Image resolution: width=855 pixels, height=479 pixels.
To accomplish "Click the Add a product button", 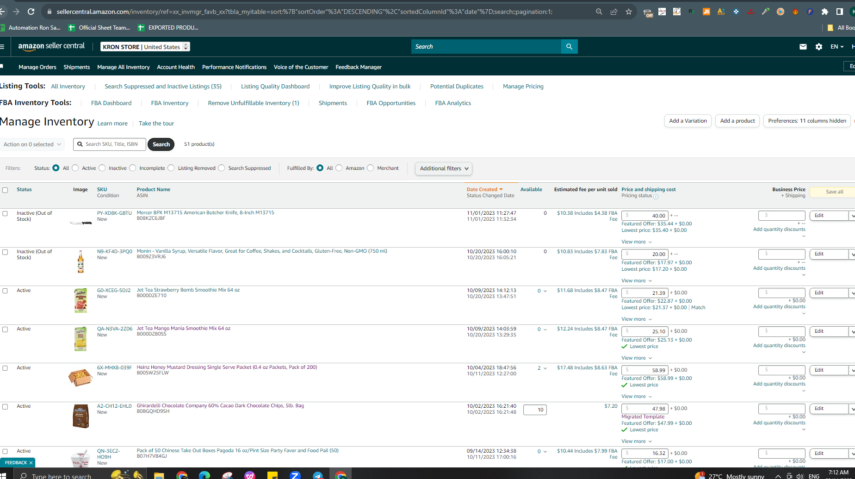I will pos(737,121).
